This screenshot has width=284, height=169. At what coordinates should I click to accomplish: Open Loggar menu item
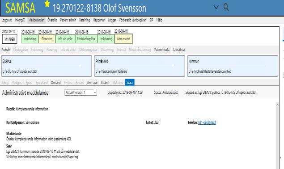[x=112, y=20]
